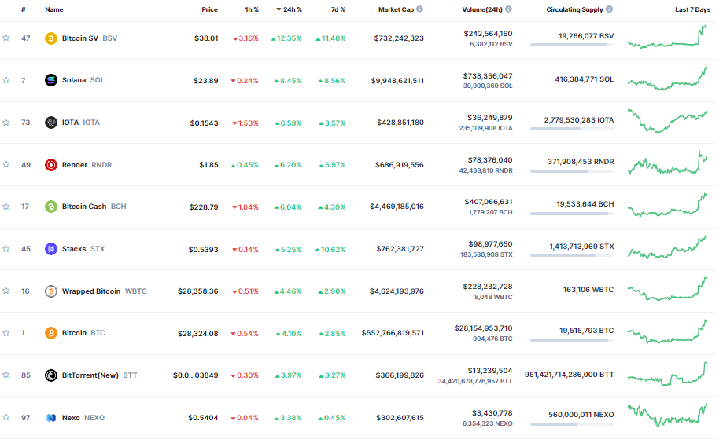Sort the table by Price column
Viewport: 723px width, 443px height.
pos(209,9)
